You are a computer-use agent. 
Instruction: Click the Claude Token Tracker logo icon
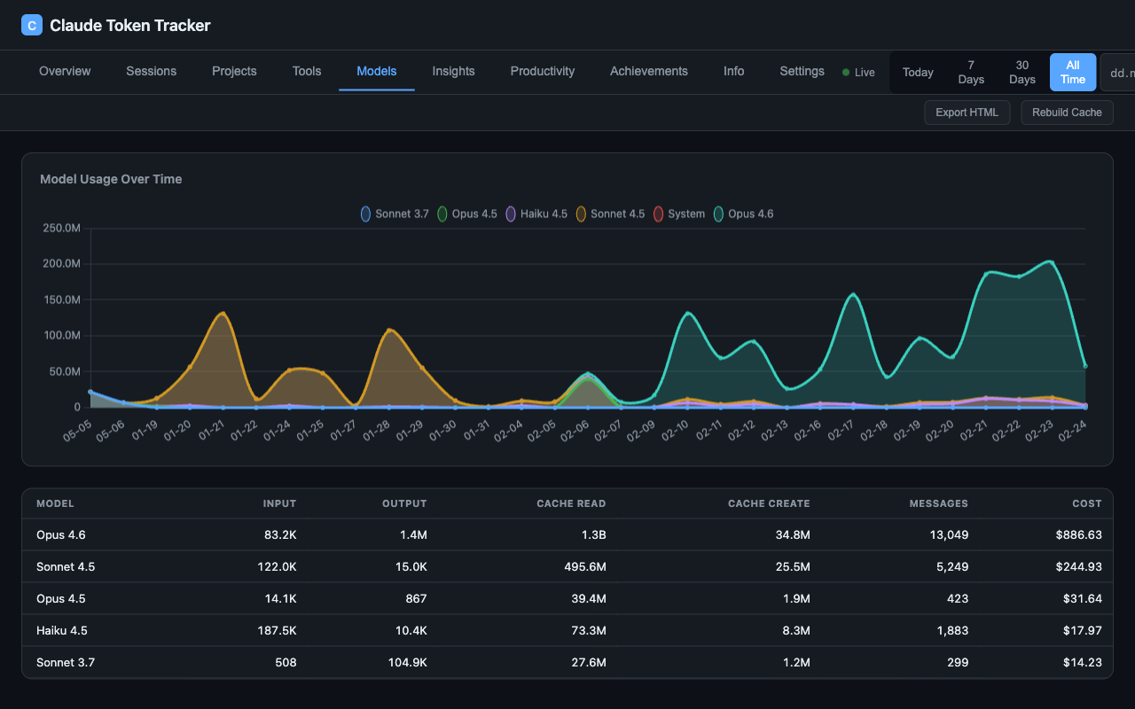click(32, 25)
